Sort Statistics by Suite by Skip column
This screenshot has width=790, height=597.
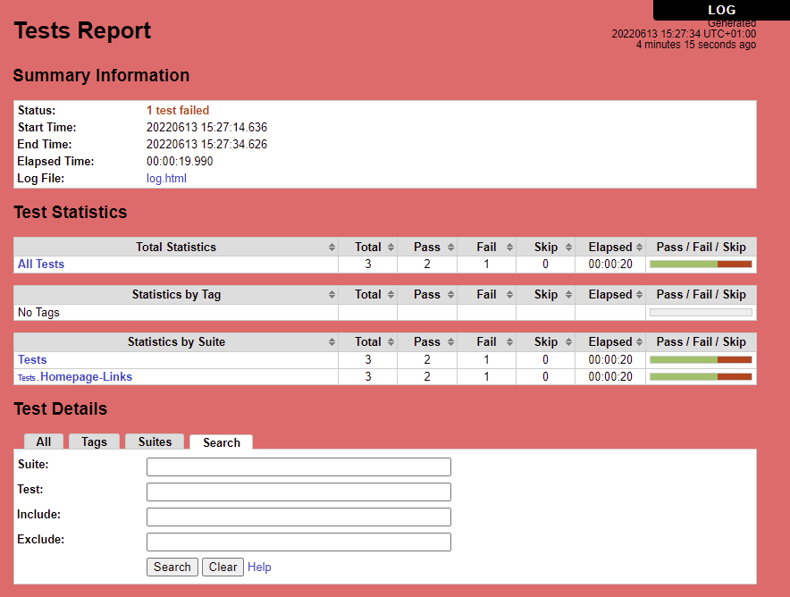pos(545,342)
